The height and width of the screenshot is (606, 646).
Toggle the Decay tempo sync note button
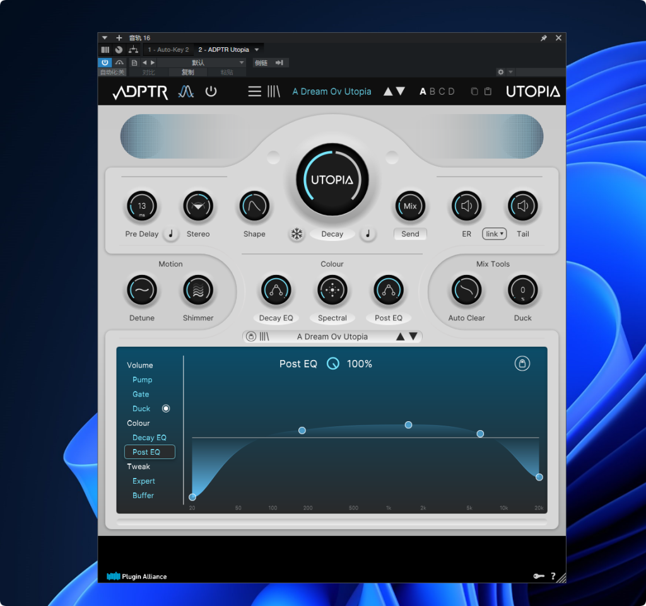pos(368,234)
